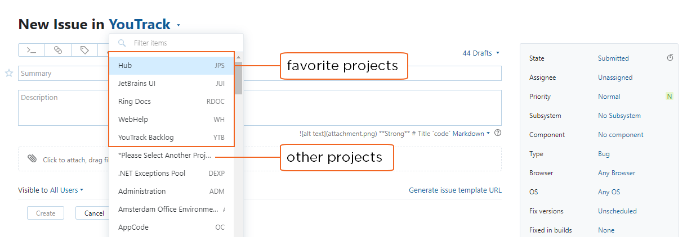The width and height of the screenshot is (696, 237).
Task: Click the project list scrollbar thumb
Action: [x=239, y=76]
